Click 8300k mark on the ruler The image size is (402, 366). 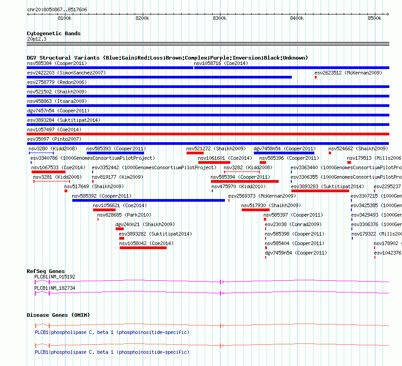pyautogui.click(x=220, y=18)
